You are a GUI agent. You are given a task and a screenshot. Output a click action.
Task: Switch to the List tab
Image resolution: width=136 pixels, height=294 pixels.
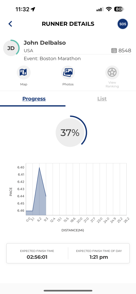(102, 99)
